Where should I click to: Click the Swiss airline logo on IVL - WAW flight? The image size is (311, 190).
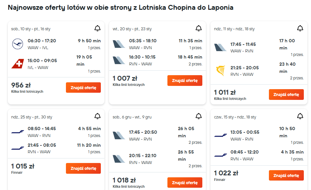coord(17,64)
